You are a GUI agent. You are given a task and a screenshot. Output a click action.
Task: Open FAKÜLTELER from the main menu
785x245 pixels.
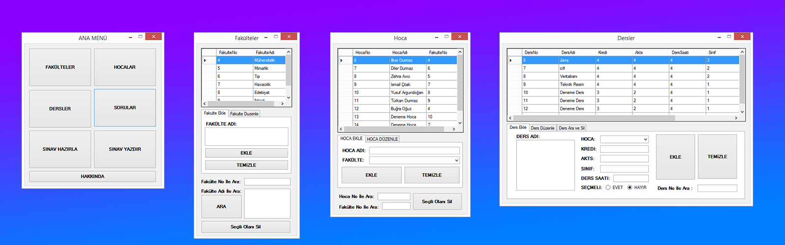pyautogui.click(x=60, y=67)
